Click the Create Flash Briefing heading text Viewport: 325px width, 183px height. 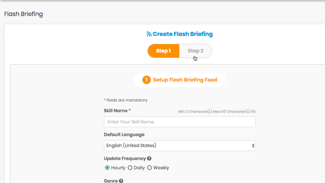pos(183,34)
